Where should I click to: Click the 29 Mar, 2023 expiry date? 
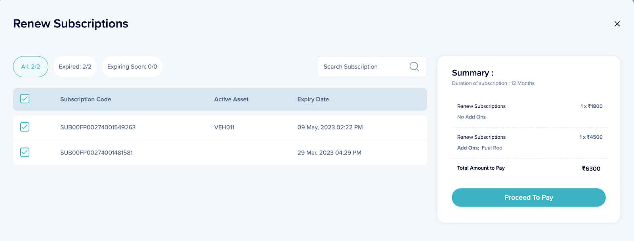click(x=329, y=153)
